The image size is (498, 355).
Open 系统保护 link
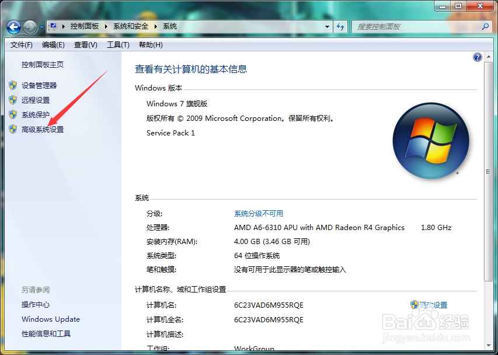tap(36, 114)
